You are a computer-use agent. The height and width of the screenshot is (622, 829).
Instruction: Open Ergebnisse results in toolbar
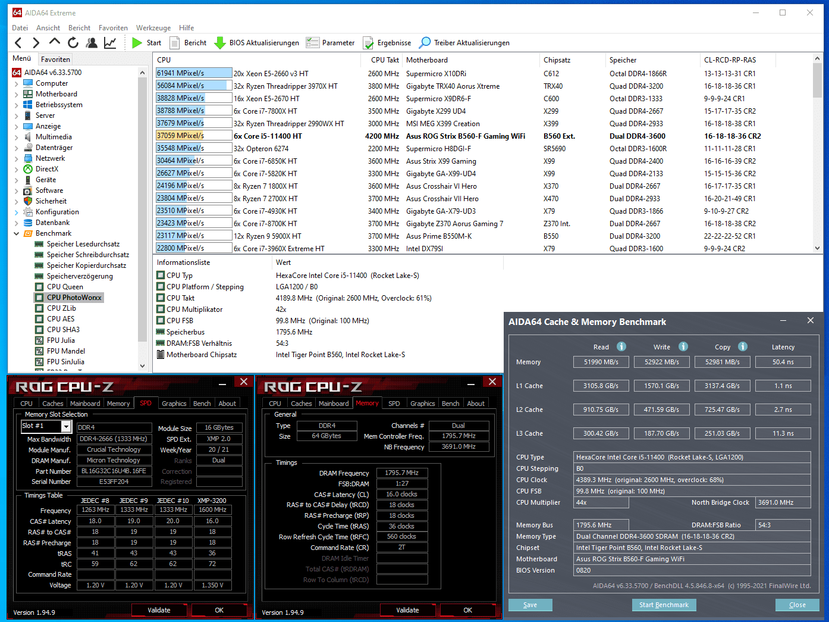387,43
